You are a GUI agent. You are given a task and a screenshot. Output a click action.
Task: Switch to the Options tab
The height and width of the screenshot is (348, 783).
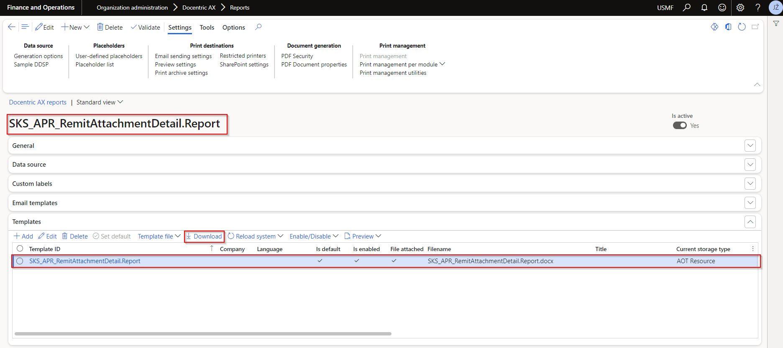[x=233, y=28]
